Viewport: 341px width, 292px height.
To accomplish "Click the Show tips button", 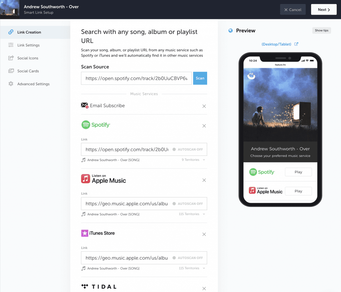I will [321, 30].
